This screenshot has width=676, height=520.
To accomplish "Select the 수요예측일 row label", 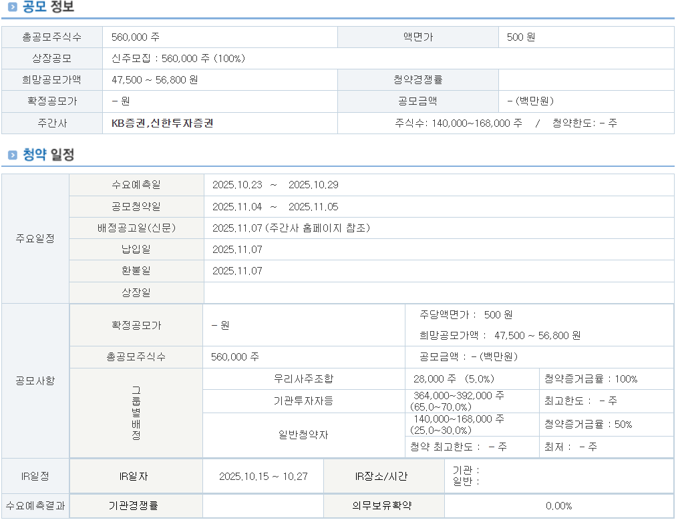I will click(x=136, y=185).
